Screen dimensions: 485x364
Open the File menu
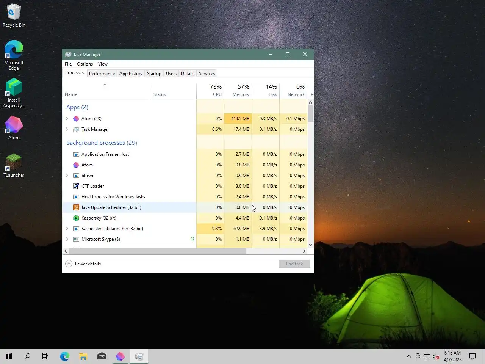pyautogui.click(x=68, y=64)
